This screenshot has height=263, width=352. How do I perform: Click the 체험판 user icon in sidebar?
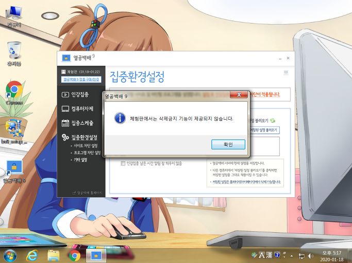click(x=63, y=72)
